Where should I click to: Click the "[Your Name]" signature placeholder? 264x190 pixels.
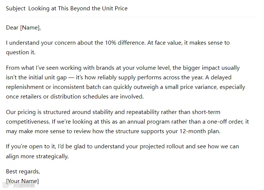pos(22,181)
